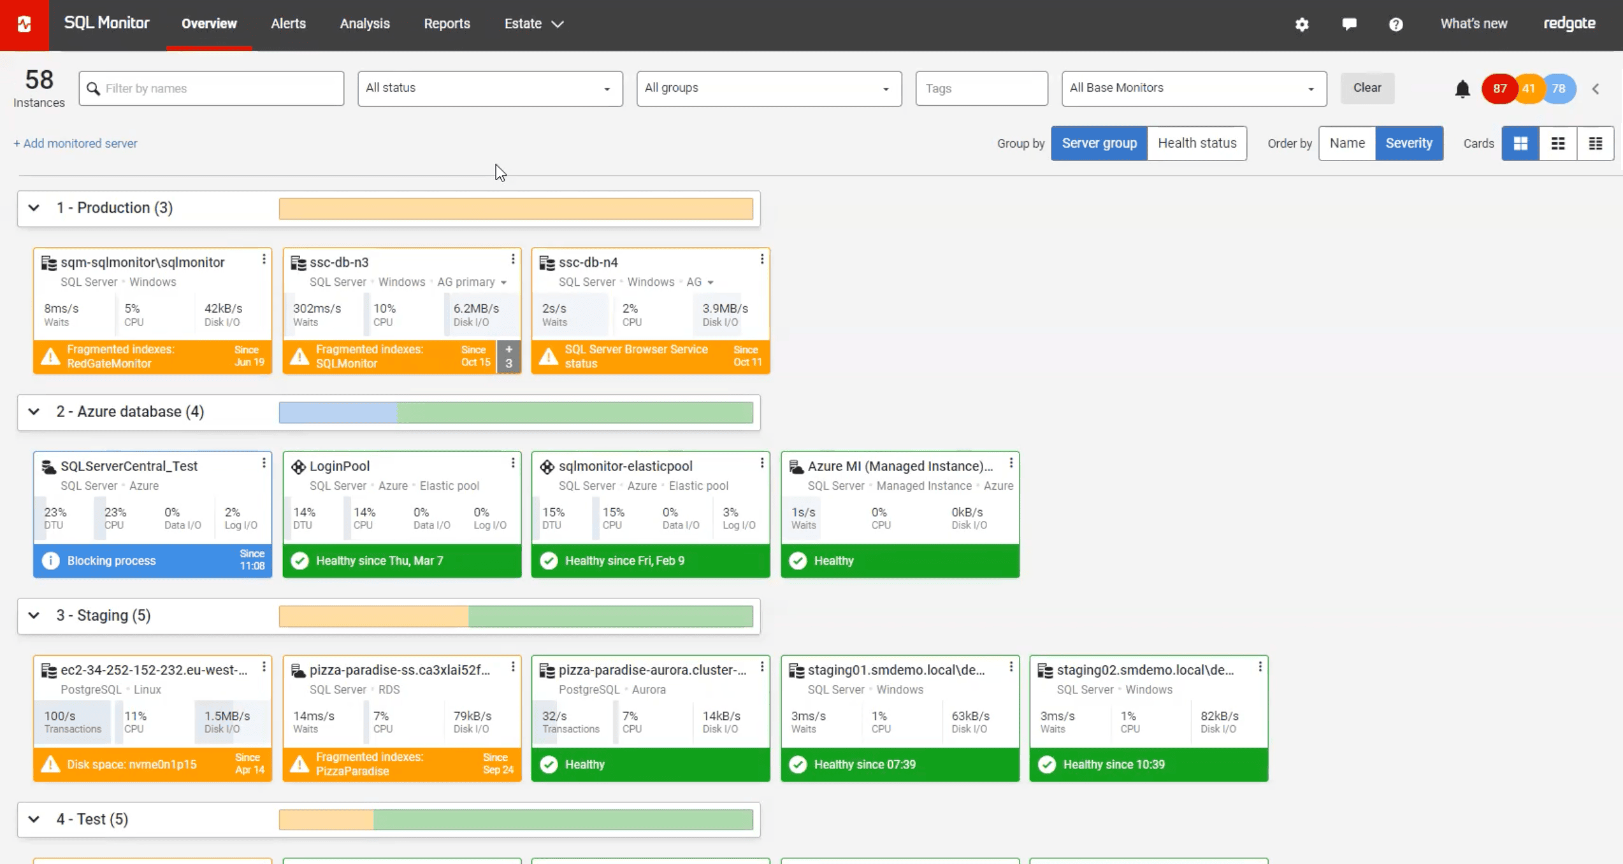Click the red 87 alerts badge
Viewport: 1623px width, 864px height.
(x=1499, y=89)
